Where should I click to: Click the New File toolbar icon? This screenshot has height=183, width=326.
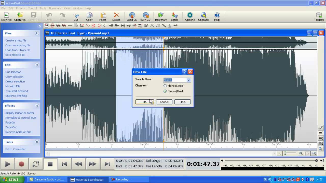point(6,17)
